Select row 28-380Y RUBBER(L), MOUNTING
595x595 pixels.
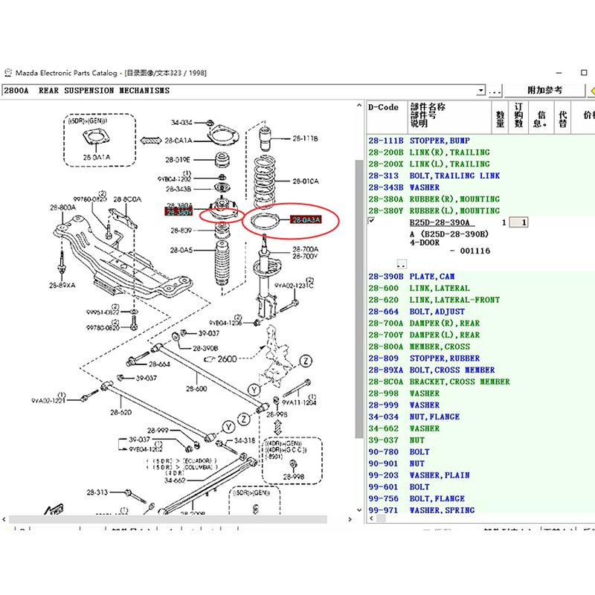480,210
